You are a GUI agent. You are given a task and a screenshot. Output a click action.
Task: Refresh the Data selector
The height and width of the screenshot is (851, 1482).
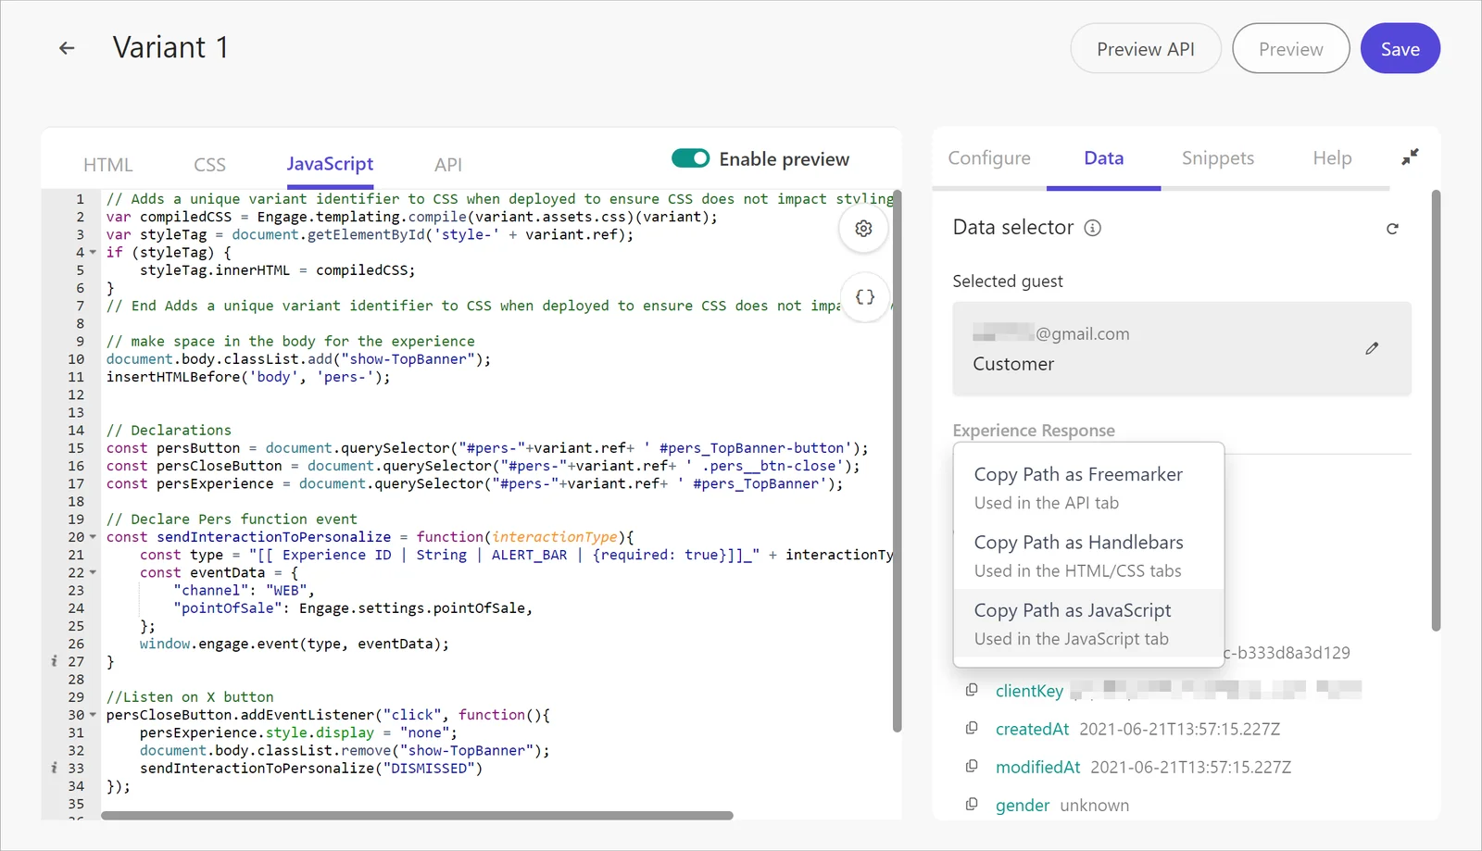coord(1392,229)
